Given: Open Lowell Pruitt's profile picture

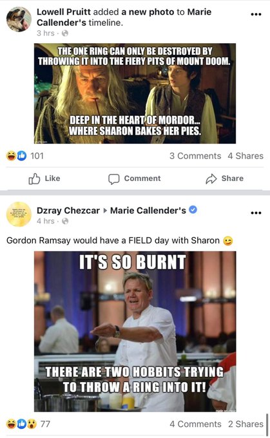Looking at the screenshot, I should click(x=19, y=19).
